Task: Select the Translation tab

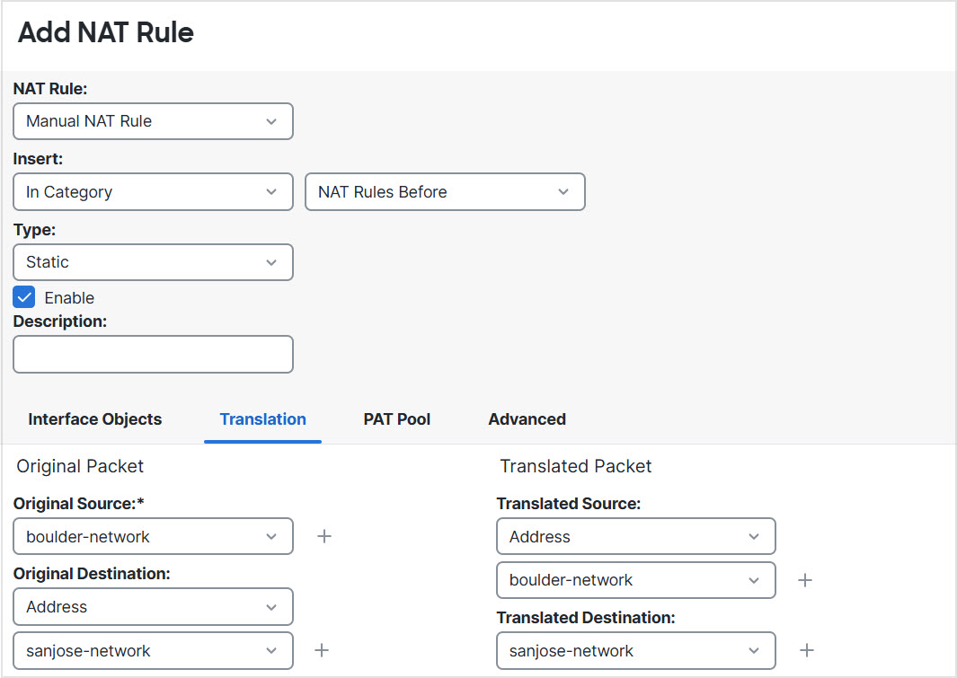Action: (262, 419)
